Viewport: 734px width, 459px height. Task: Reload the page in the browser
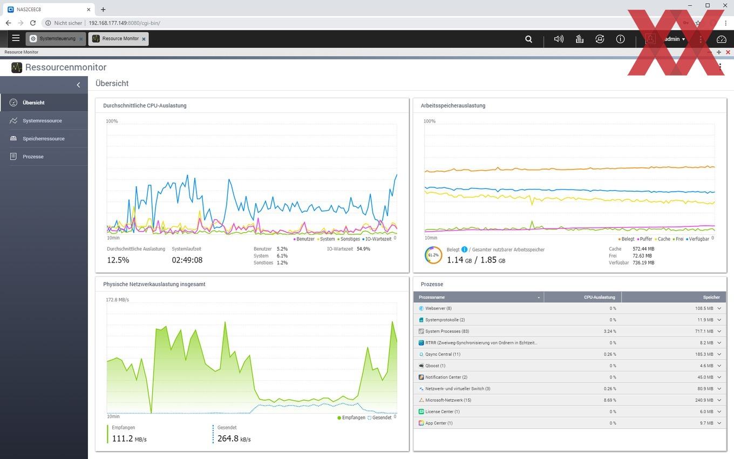(x=33, y=23)
